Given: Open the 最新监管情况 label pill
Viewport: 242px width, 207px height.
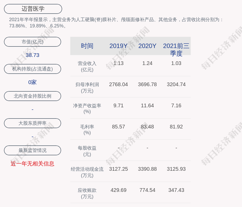Looking at the screenshot, I should tap(33, 150).
